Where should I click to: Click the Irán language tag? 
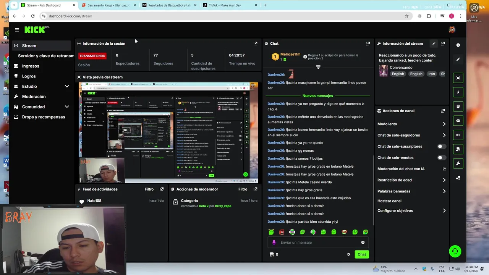[431, 74]
